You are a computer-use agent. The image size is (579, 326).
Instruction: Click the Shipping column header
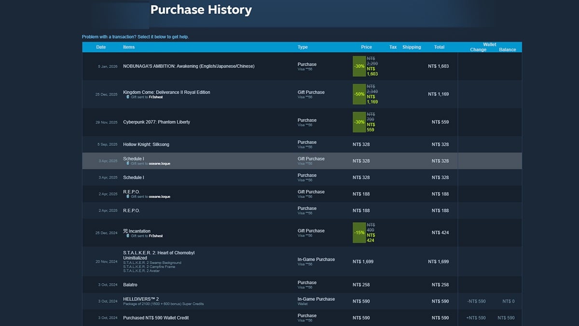click(x=412, y=47)
